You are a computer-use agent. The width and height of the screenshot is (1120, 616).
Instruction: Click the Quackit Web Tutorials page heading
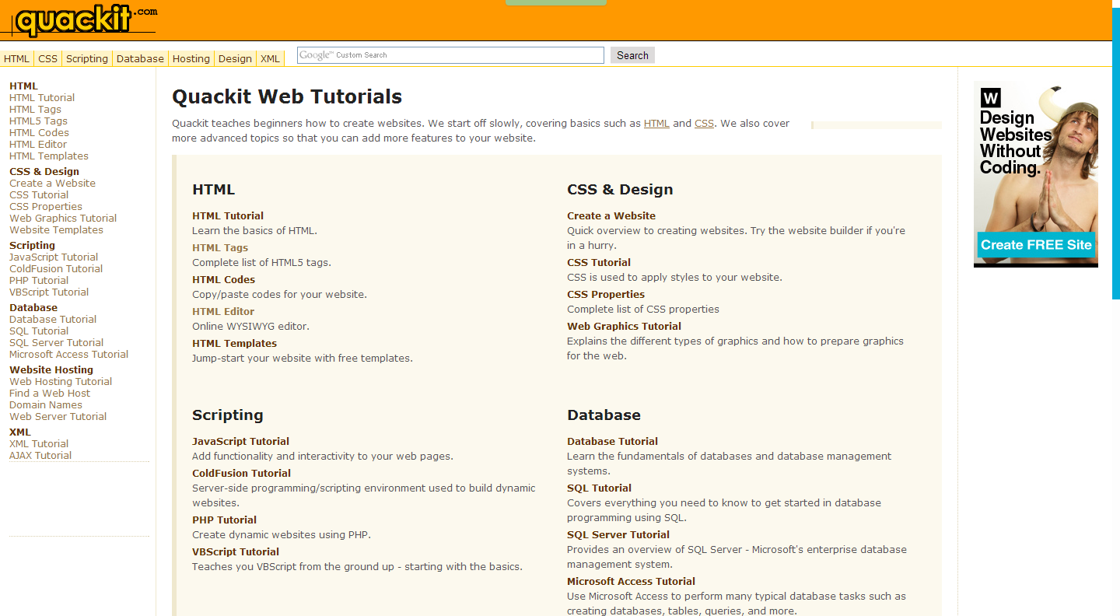[287, 96]
